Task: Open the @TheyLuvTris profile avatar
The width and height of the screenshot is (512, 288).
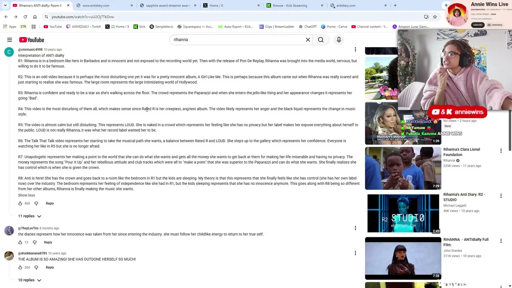Action: click(9, 230)
